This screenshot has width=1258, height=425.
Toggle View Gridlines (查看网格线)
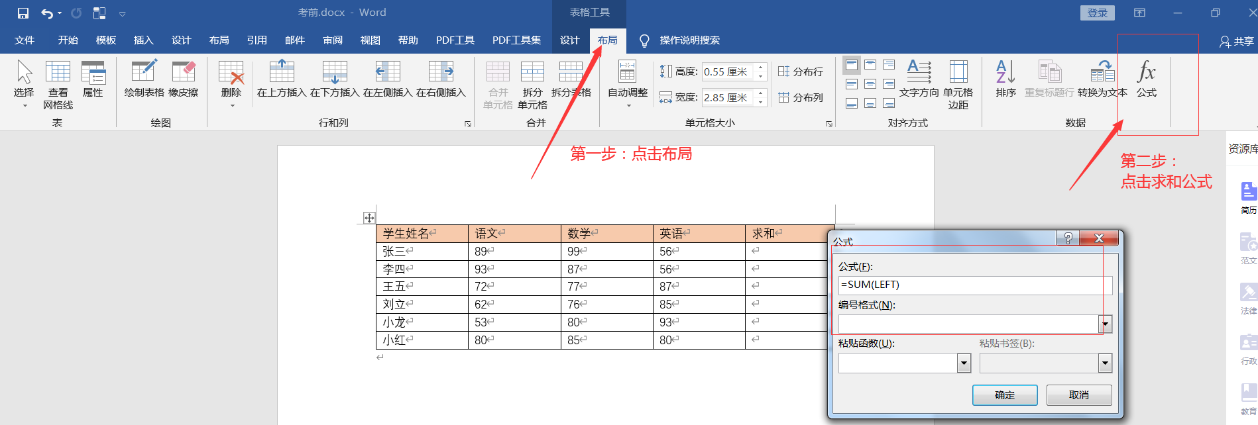coord(58,84)
